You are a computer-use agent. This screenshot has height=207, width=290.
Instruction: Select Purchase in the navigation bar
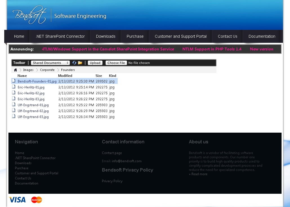click(x=135, y=36)
